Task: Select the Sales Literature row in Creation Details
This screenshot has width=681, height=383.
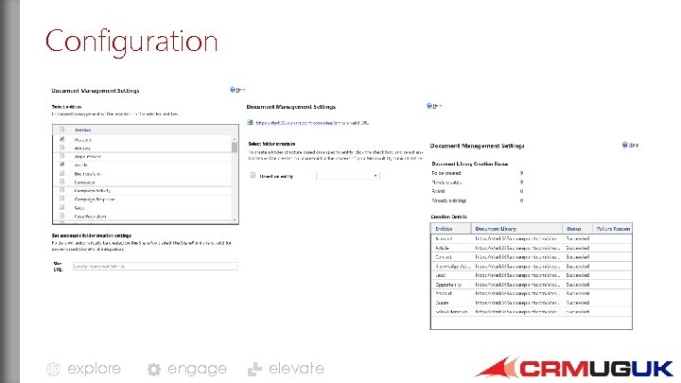Action: coord(532,311)
